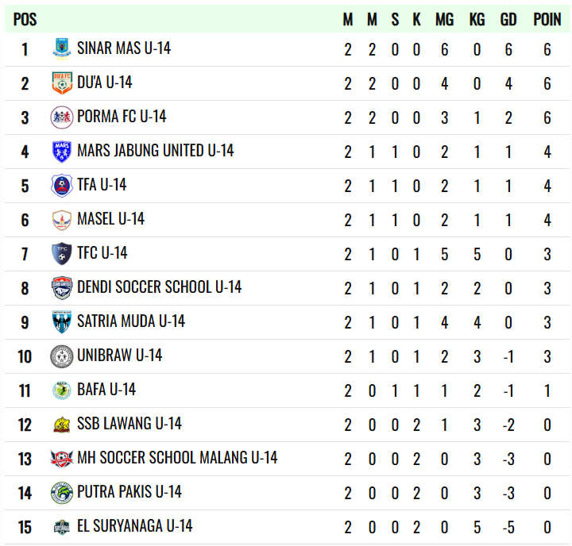572x546 pixels.
Task: Click the Masel U-14 team badge
Action: pos(62,219)
